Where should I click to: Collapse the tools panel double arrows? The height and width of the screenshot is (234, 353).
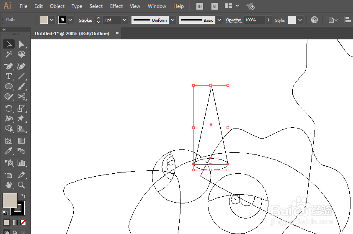click(x=4, y=29)
